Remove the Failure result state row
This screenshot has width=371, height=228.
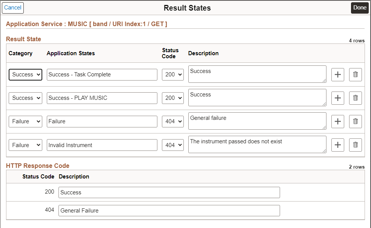tap(355, 121)
